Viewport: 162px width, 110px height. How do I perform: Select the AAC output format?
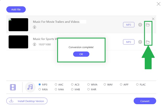point(59,84)
